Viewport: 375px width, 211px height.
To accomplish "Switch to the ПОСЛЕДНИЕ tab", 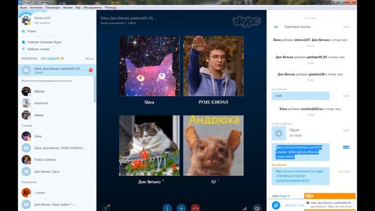I will [50, 59].
